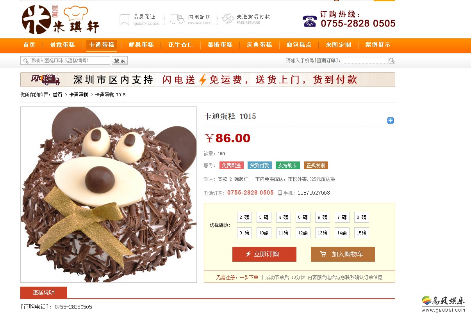Add to cart with 加入购物车 button

[343, 254]
